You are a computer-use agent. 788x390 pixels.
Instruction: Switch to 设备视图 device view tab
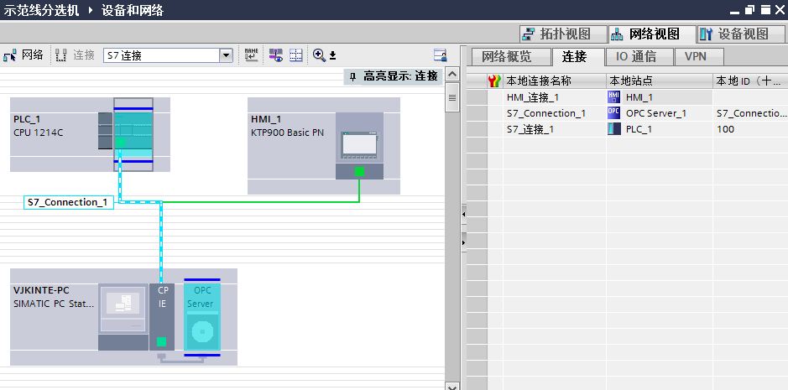click(741, 34)
